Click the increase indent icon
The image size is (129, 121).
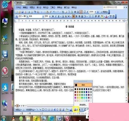99,16
